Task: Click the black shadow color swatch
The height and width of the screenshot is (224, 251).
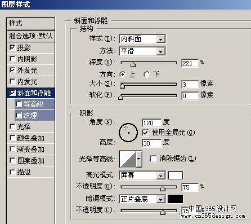Action: point(176,199)
